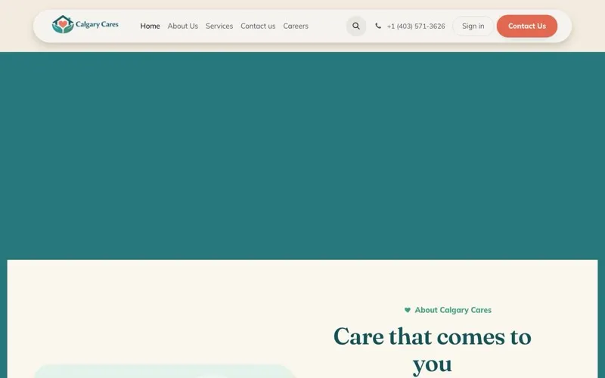
Task: Go to the Home nav item
Action: [x=150, y=26]
